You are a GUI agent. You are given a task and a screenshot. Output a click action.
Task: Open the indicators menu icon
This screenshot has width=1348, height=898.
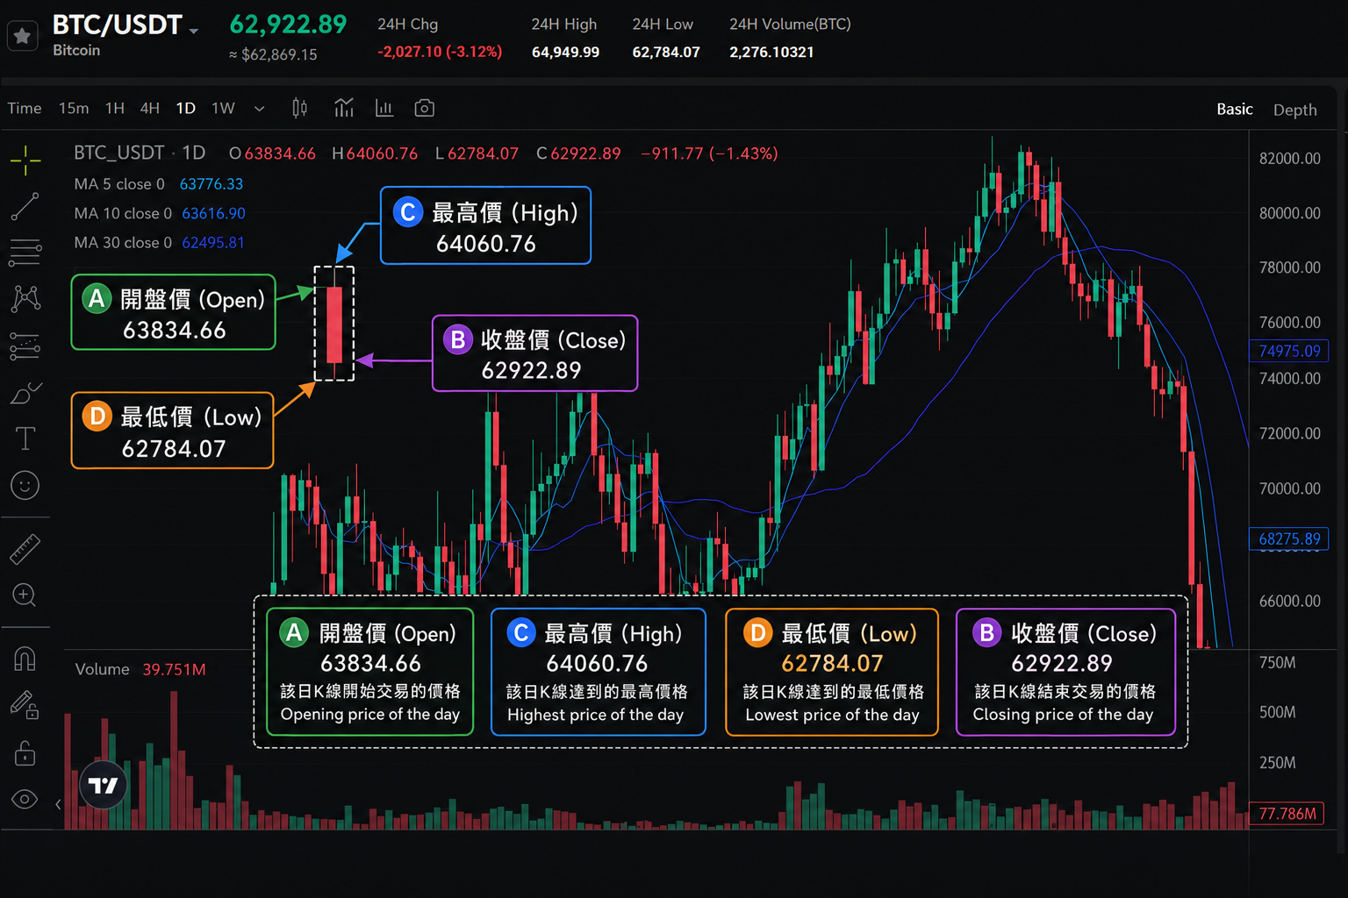(344, 108)
